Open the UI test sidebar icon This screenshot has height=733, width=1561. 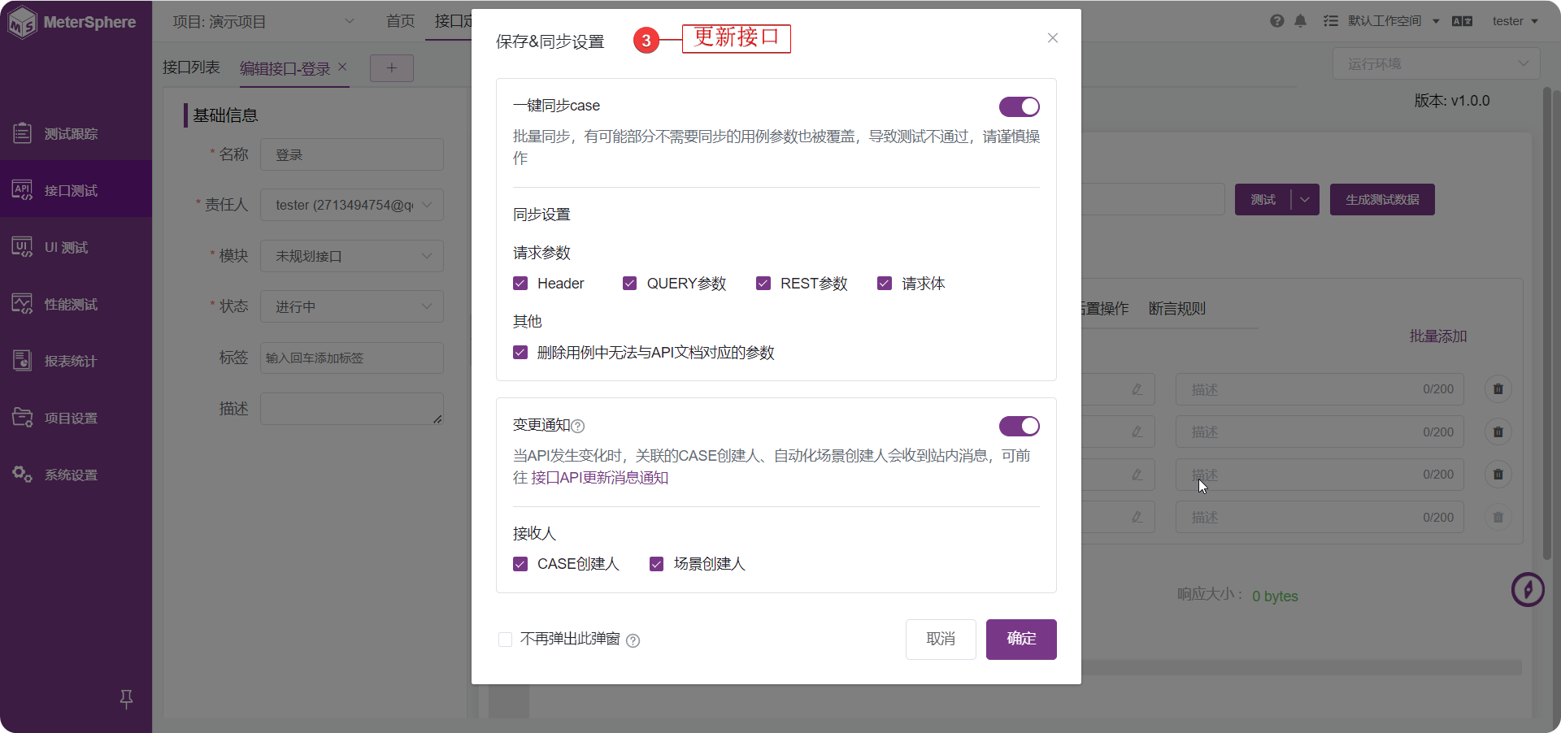[22, 246]
